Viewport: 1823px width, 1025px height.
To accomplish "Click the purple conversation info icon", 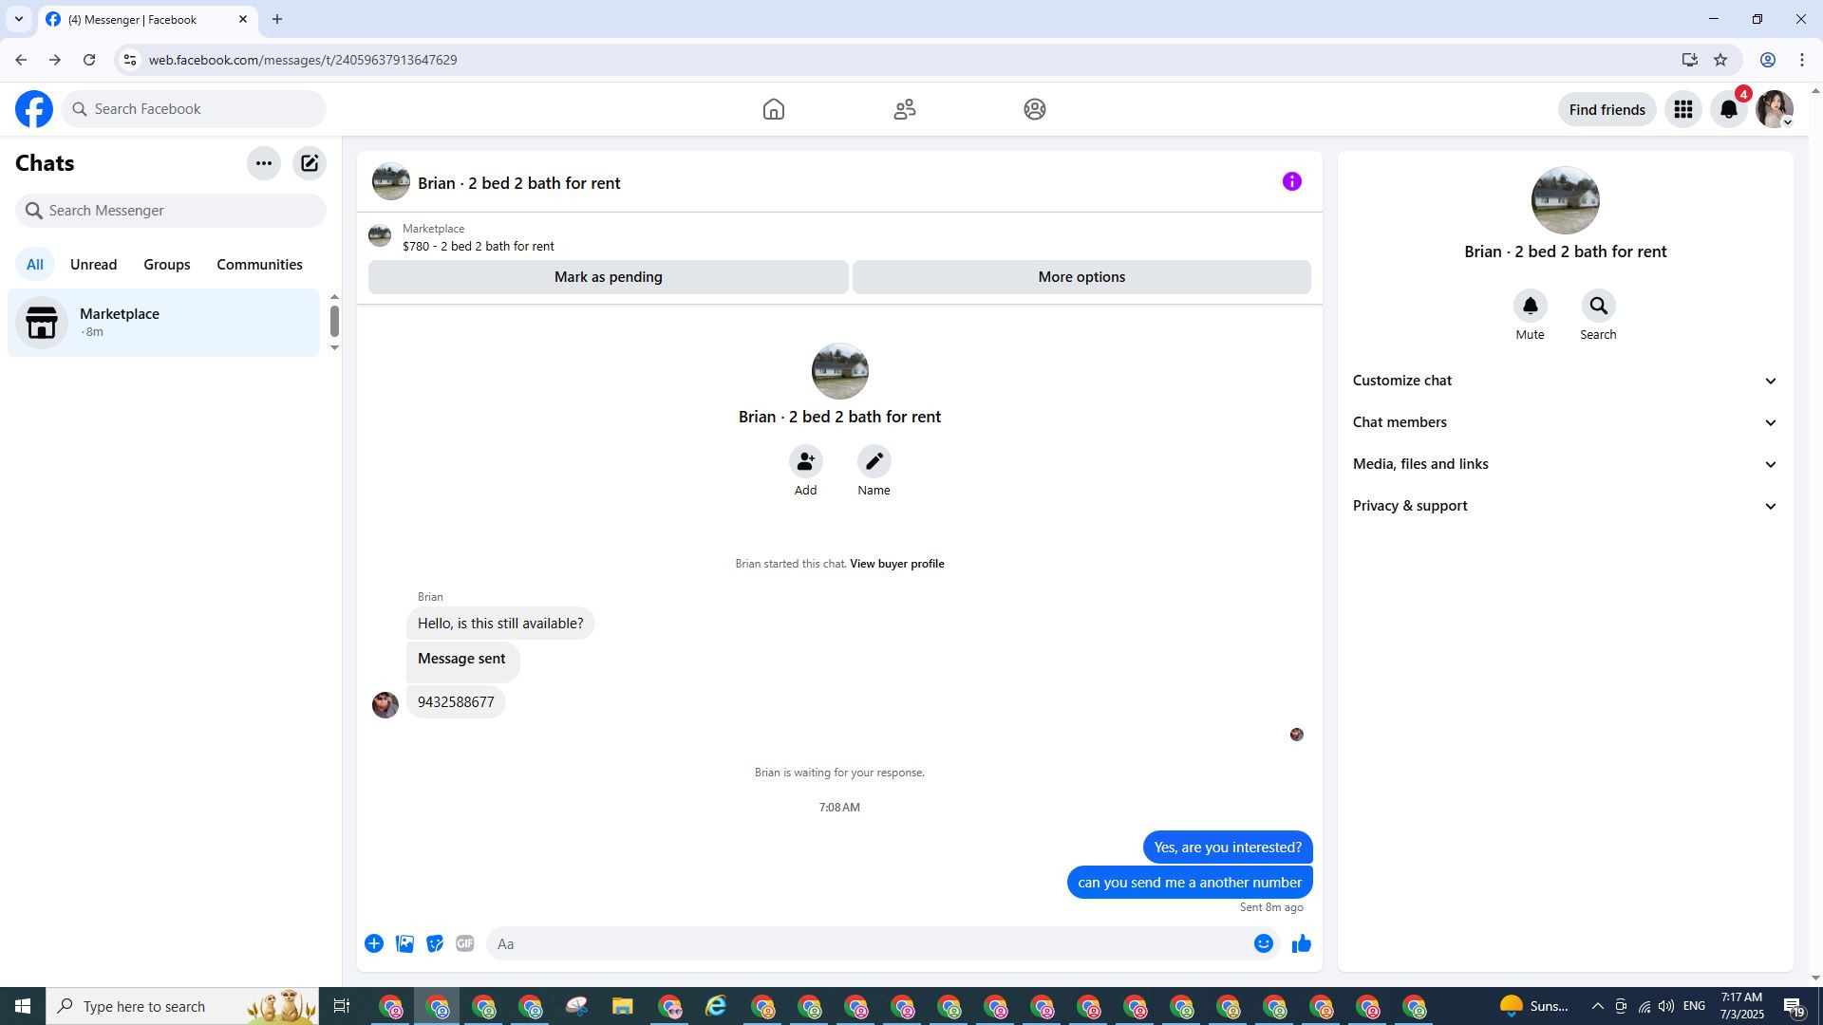I will point(1291,182).
